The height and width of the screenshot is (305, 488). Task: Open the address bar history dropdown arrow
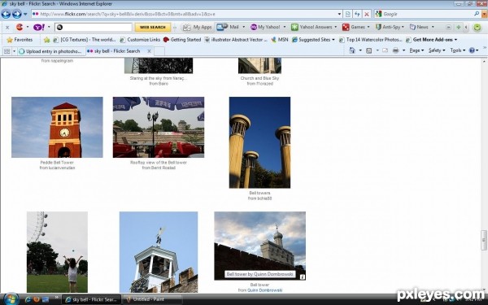pos(339,14)
